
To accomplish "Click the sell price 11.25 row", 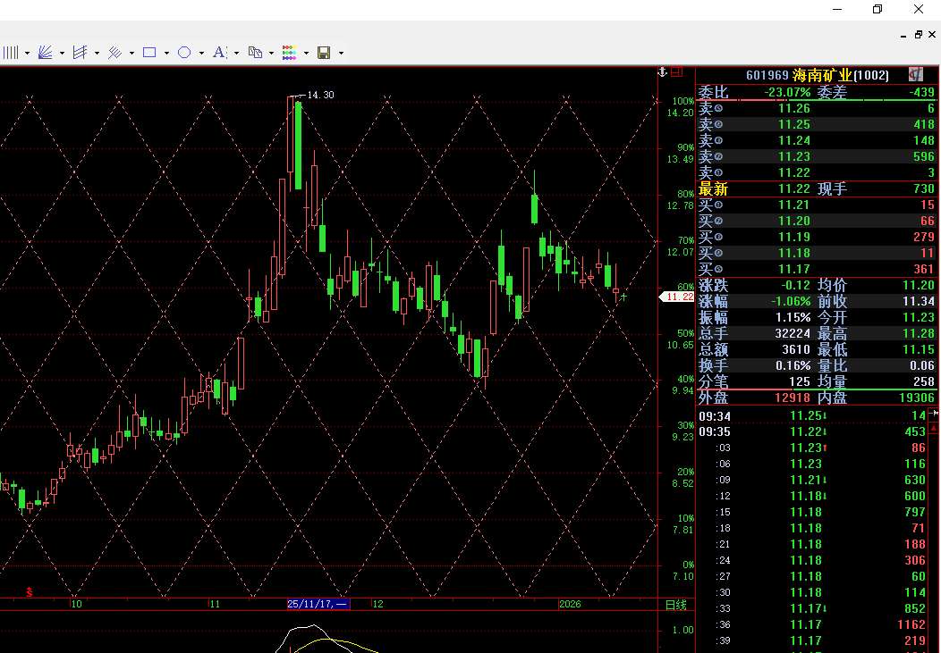I will pos(816,124).
